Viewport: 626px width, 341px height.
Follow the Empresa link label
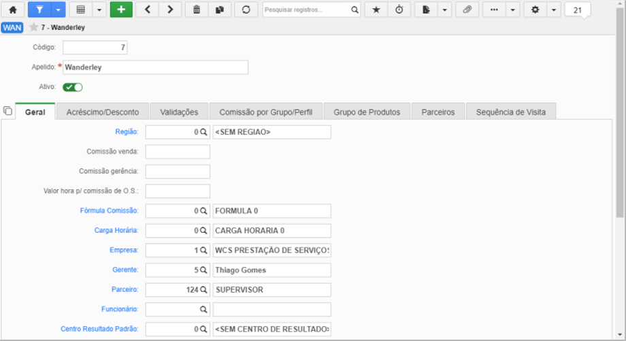(124, 250)
